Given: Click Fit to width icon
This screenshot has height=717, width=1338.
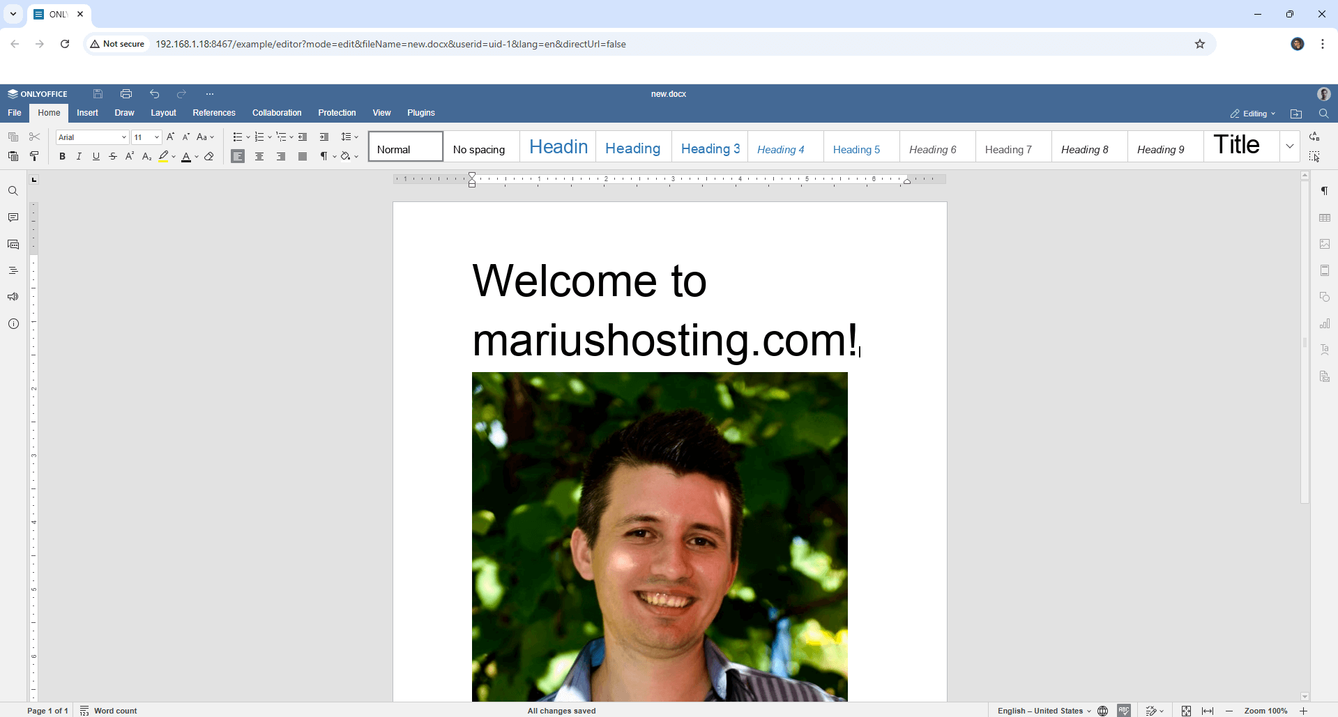Looking at the screenshot, I should 1208,711.
